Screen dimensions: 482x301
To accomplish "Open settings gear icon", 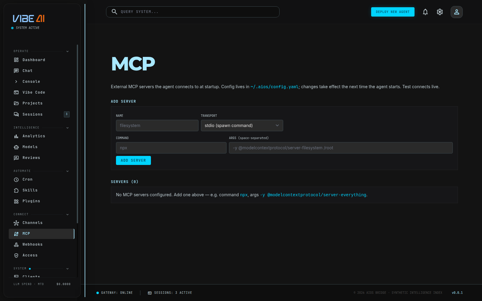I will pos(440,12).
